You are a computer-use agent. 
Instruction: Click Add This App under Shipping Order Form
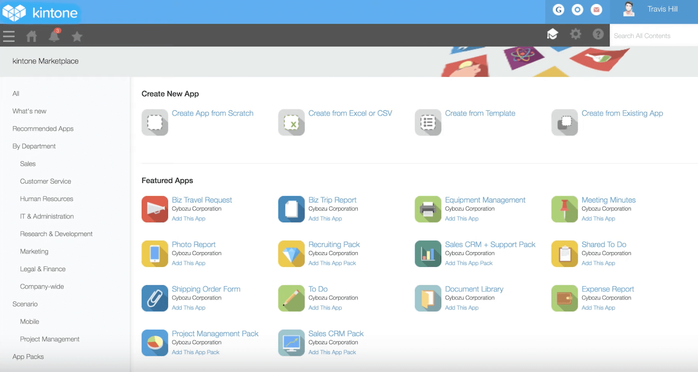[x=189, y=308]
